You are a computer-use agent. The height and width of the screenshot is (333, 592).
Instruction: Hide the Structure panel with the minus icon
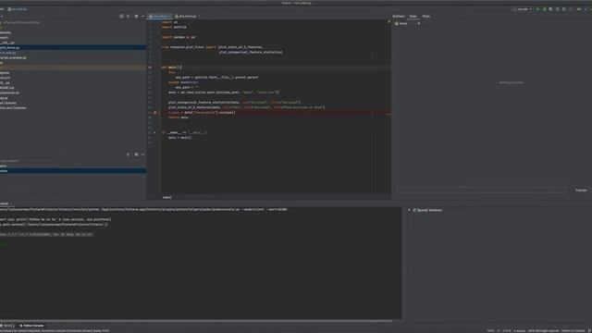tap(142, 154)
